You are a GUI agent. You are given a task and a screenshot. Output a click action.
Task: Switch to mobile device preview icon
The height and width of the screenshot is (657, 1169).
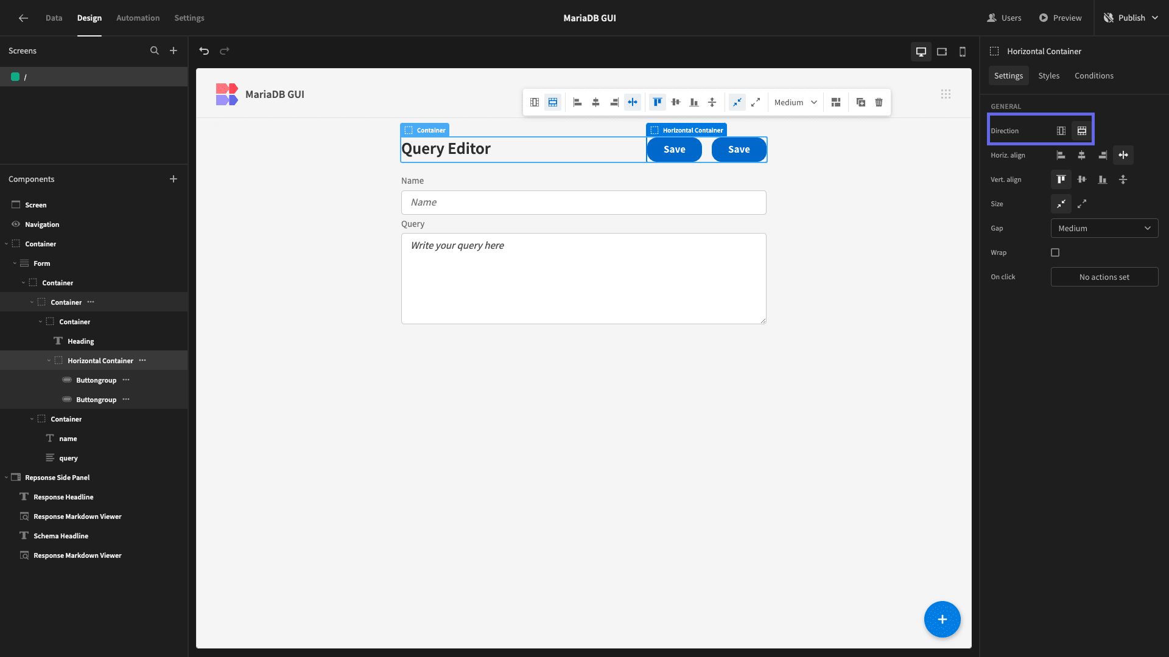click(963, 52)
